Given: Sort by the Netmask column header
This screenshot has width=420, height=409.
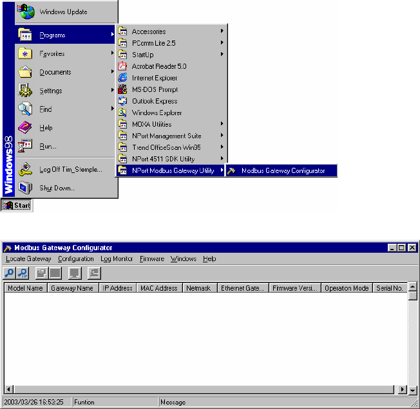Looking at the screenshot, I should tap(200, 288).
